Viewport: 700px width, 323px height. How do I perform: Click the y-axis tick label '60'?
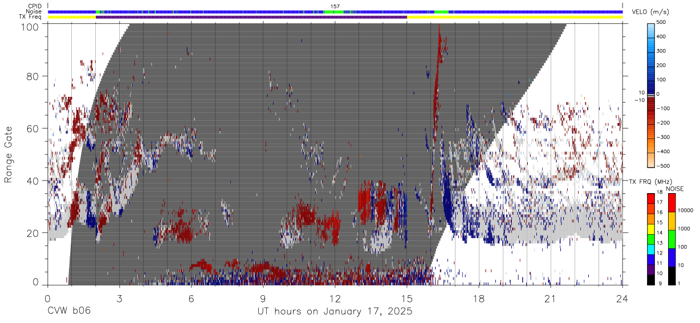[x=33, y=129]
